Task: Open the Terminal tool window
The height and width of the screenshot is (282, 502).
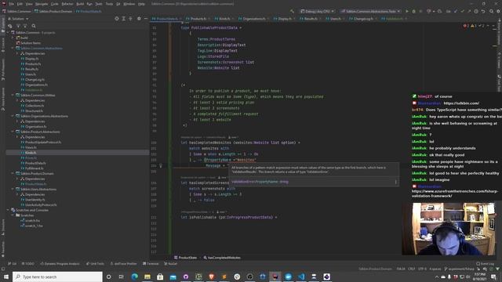Action: [x=151, y=264]
